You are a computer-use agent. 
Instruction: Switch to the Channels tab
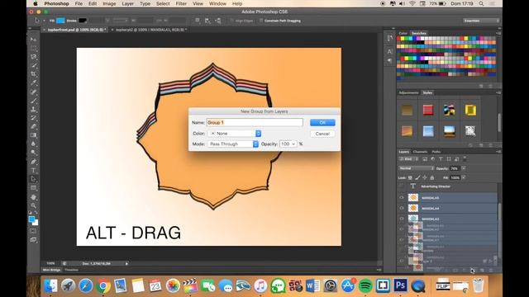click(420, 152)
